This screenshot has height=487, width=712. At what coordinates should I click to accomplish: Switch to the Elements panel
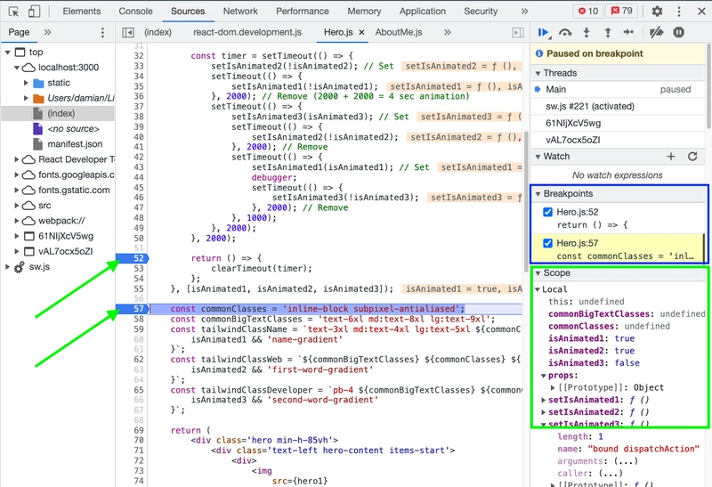[x=82, y=11]
